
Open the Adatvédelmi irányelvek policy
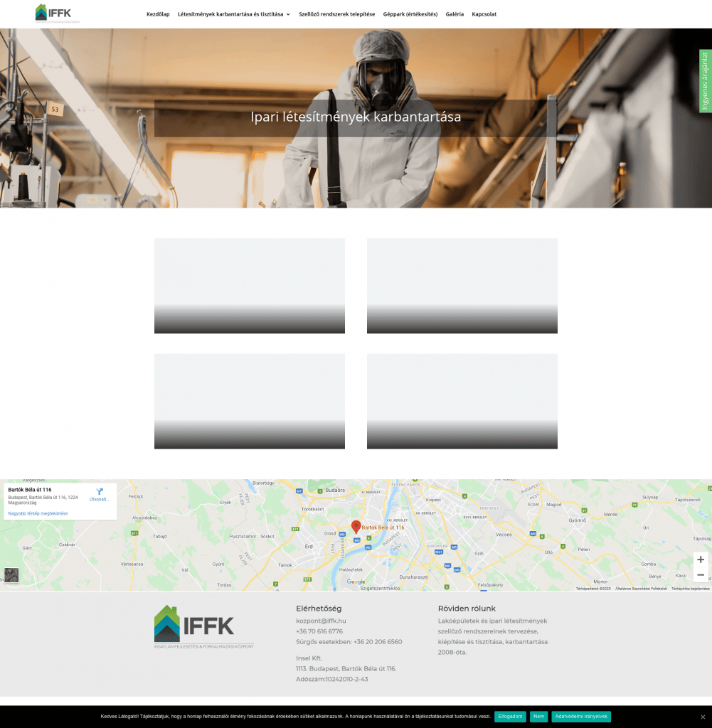[x=580, y=717]
